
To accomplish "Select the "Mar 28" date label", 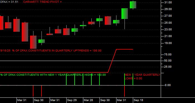I will 88,100.
